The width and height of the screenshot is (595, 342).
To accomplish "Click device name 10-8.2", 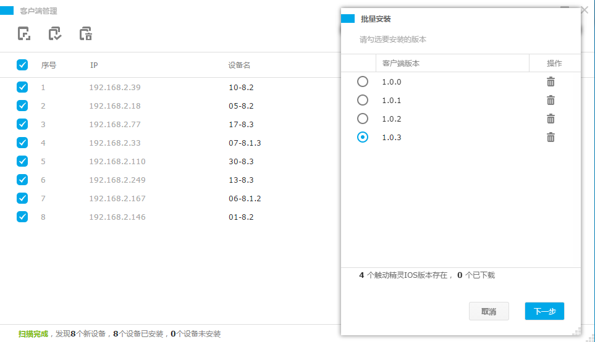I will (241, 87).
